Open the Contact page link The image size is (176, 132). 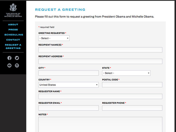point(13,40)
